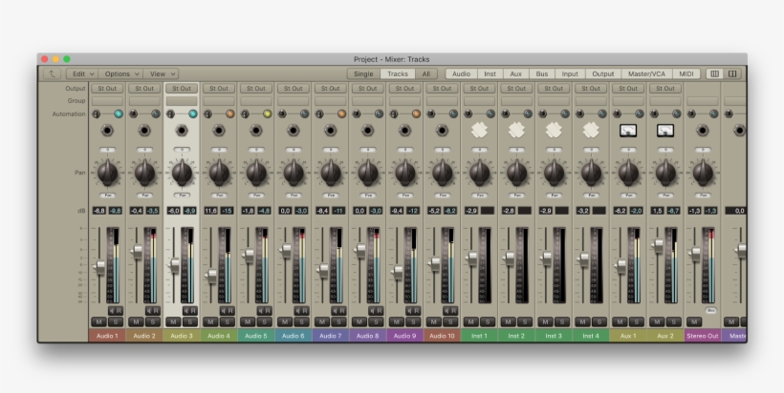Viewport: 784px width, 393px height.
Task: Open the Group slot on Audio 8
Action: point(367,101)
